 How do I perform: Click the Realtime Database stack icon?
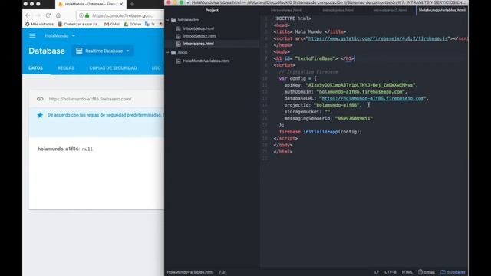[x=79, y=51]
